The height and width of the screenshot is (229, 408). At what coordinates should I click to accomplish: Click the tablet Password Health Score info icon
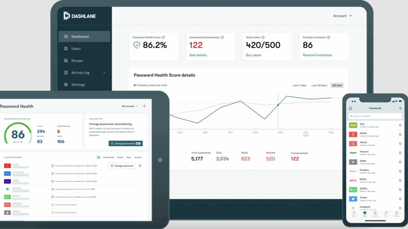[29, 119]
